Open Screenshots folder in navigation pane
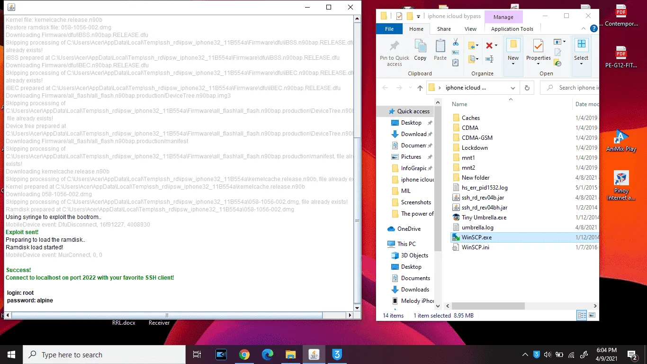This screenshot has width=647, height=364. (x=411, y=202)
